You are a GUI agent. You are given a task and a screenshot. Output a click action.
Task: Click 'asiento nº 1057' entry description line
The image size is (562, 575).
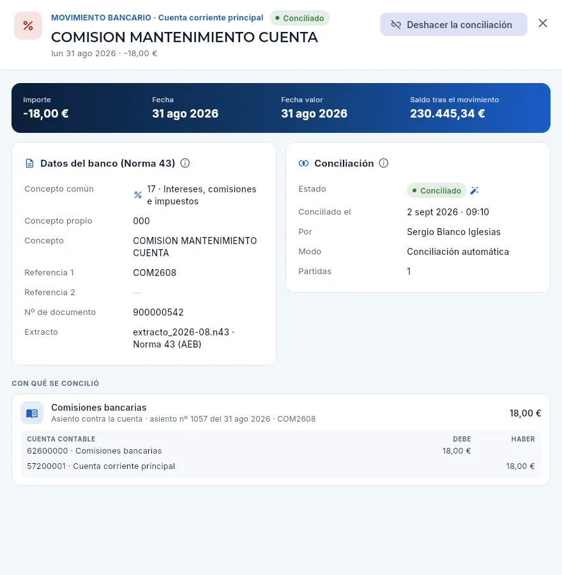183,418
